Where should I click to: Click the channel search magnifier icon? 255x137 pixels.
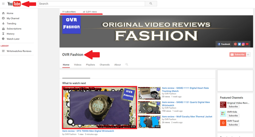pos(127,64)
